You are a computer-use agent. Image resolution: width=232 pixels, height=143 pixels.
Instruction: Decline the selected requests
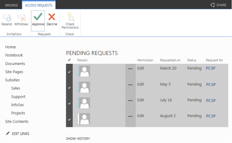[52, 19]
